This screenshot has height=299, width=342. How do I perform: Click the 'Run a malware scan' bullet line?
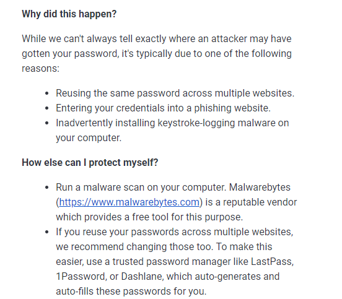(x=173, y=188)
